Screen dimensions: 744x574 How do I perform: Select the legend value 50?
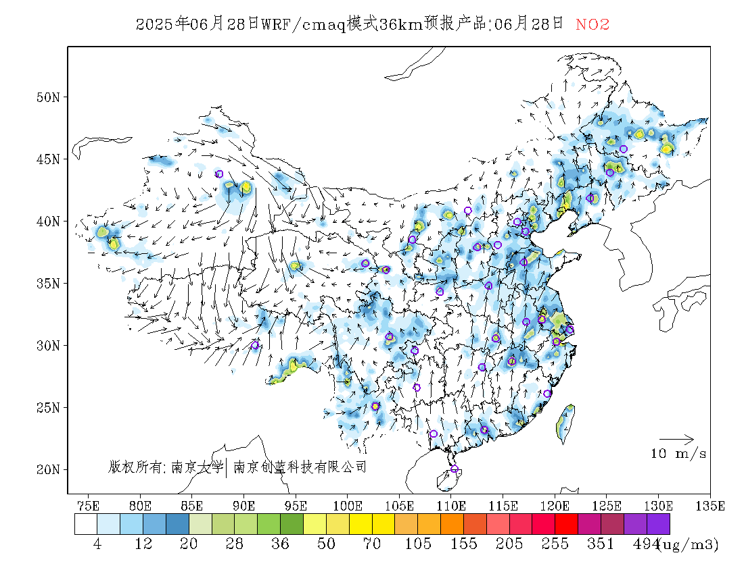(326, 544)
